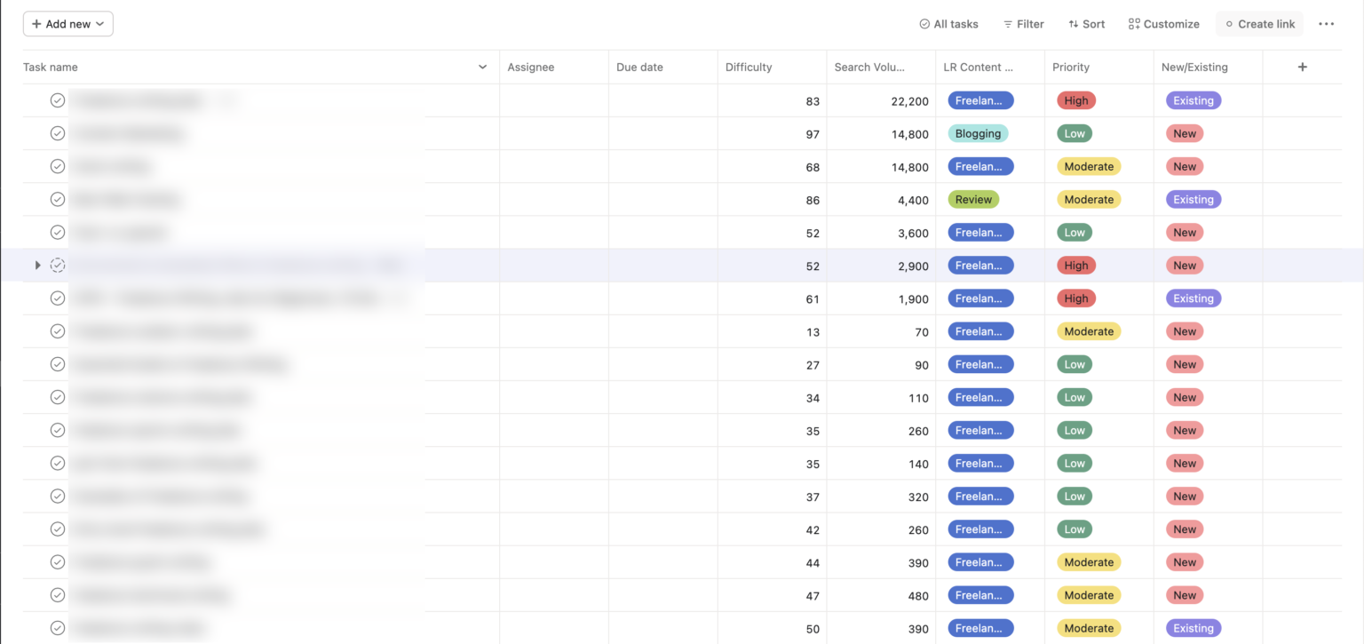Expand the highlighted task's subtasks
The width and height of the screenshot is (1364, 644).
[x=36, y=265]
